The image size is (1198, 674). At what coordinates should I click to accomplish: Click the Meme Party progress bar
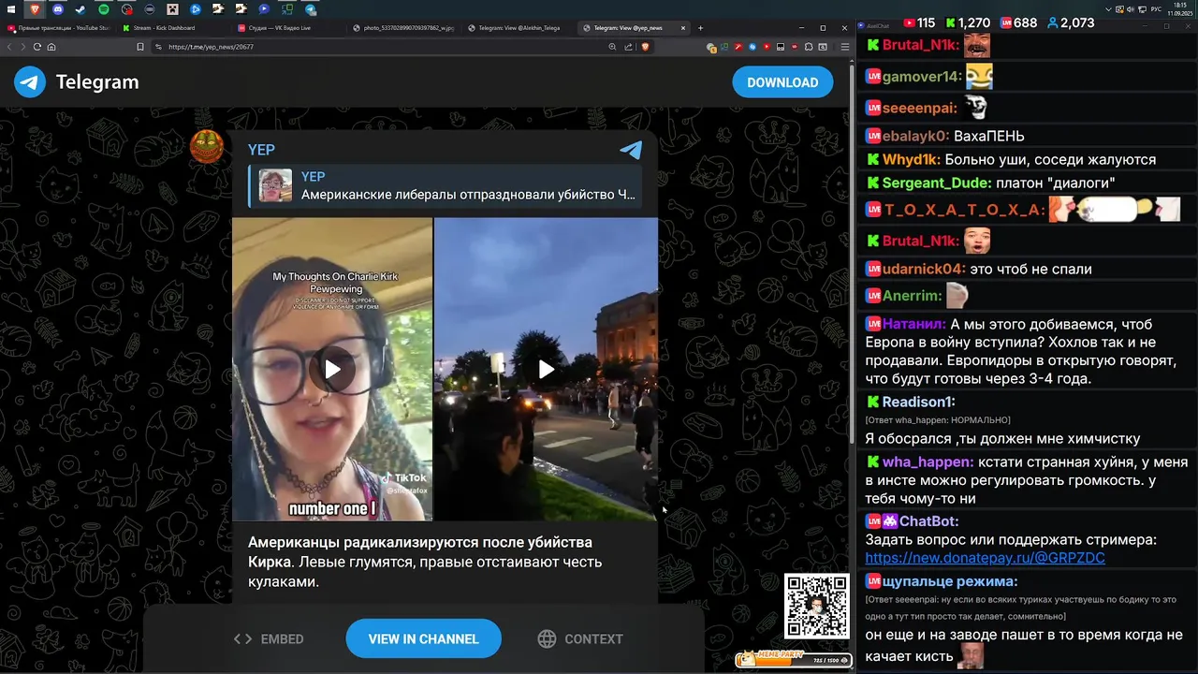pos(794,660)
